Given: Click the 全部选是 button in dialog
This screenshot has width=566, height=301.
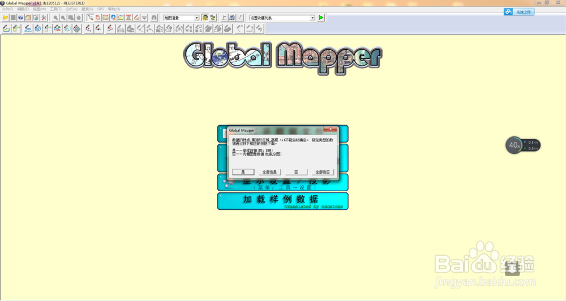Looking at the screenshot, I should (x=269, y=172).
